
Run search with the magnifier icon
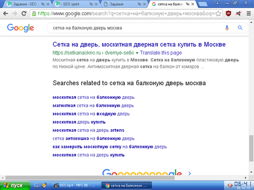click(240, 28)
